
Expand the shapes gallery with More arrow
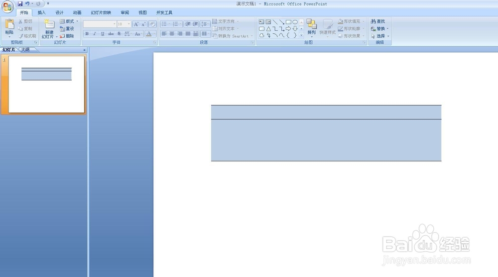pos(301,35)
